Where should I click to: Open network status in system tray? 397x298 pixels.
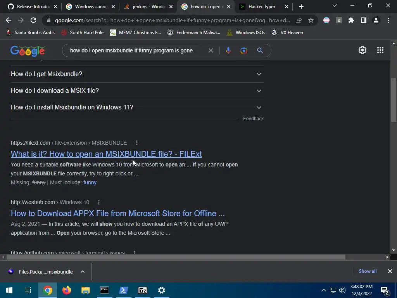333,290
